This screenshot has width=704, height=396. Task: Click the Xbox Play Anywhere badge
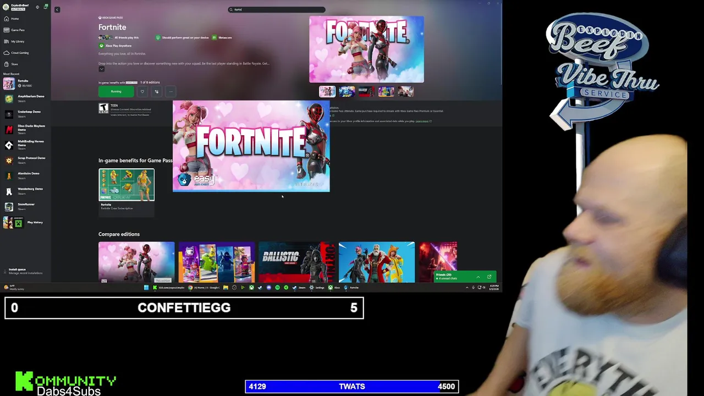(x=115, y=46)
